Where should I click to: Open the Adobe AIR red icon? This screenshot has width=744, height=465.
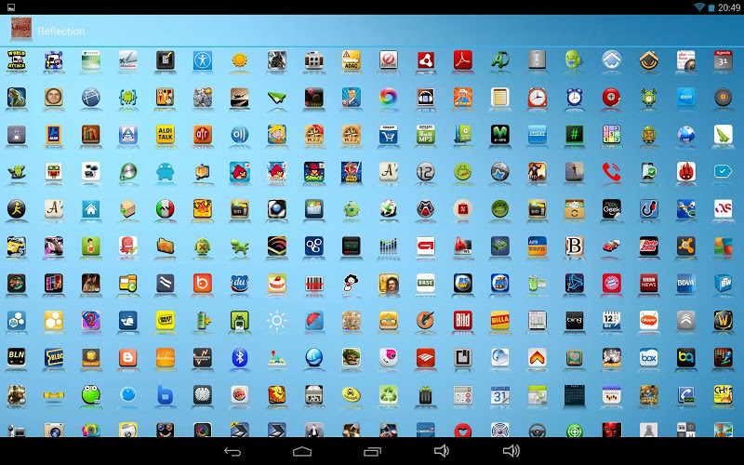(426, 60)
